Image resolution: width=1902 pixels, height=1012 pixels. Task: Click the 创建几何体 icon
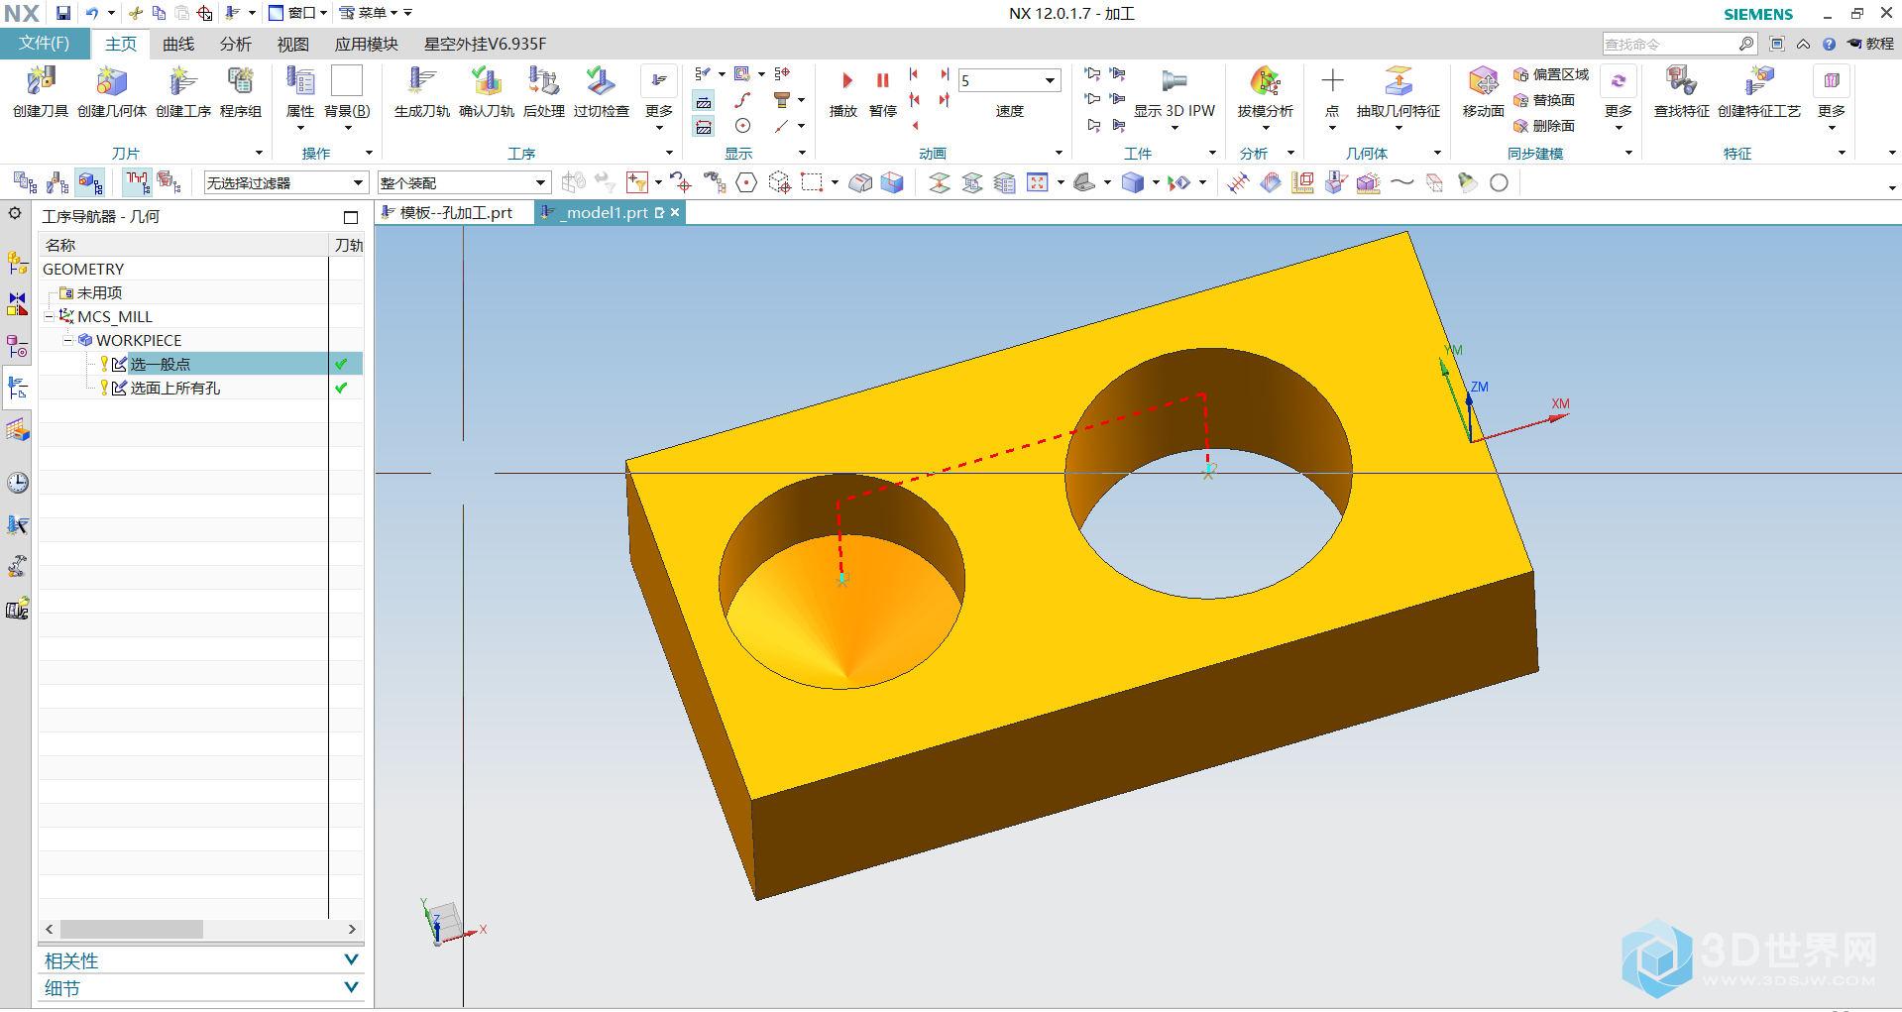(112, 81)
